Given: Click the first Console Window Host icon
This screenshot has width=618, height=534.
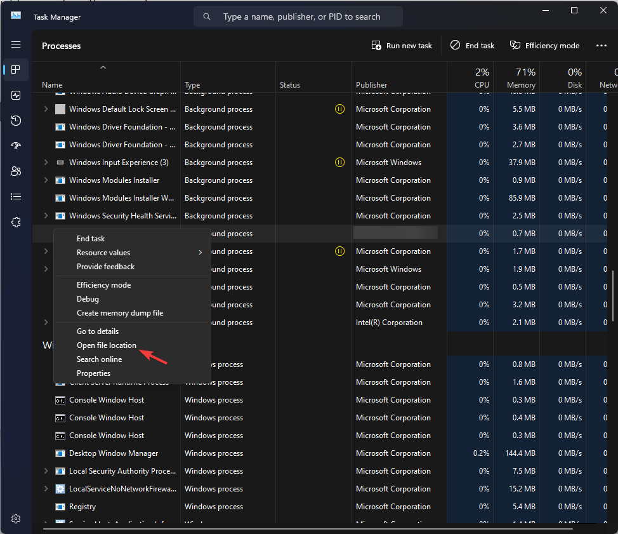Looking at the screenshot, I should click(60, 400).
